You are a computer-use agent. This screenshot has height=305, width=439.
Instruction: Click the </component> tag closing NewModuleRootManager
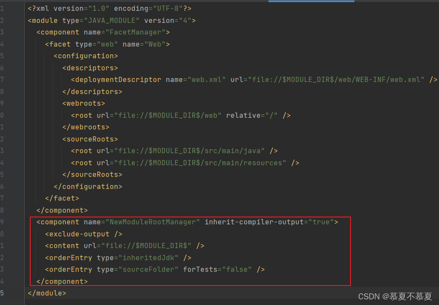point(62,282)
